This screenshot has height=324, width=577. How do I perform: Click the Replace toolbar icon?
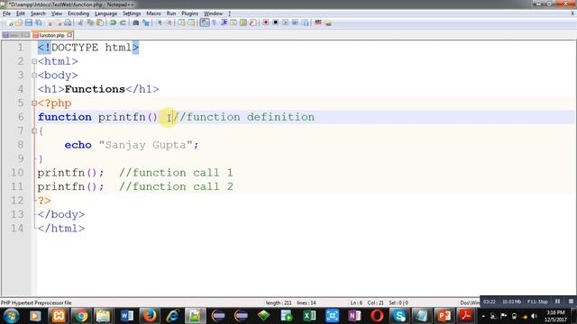(x=146, y=22)
